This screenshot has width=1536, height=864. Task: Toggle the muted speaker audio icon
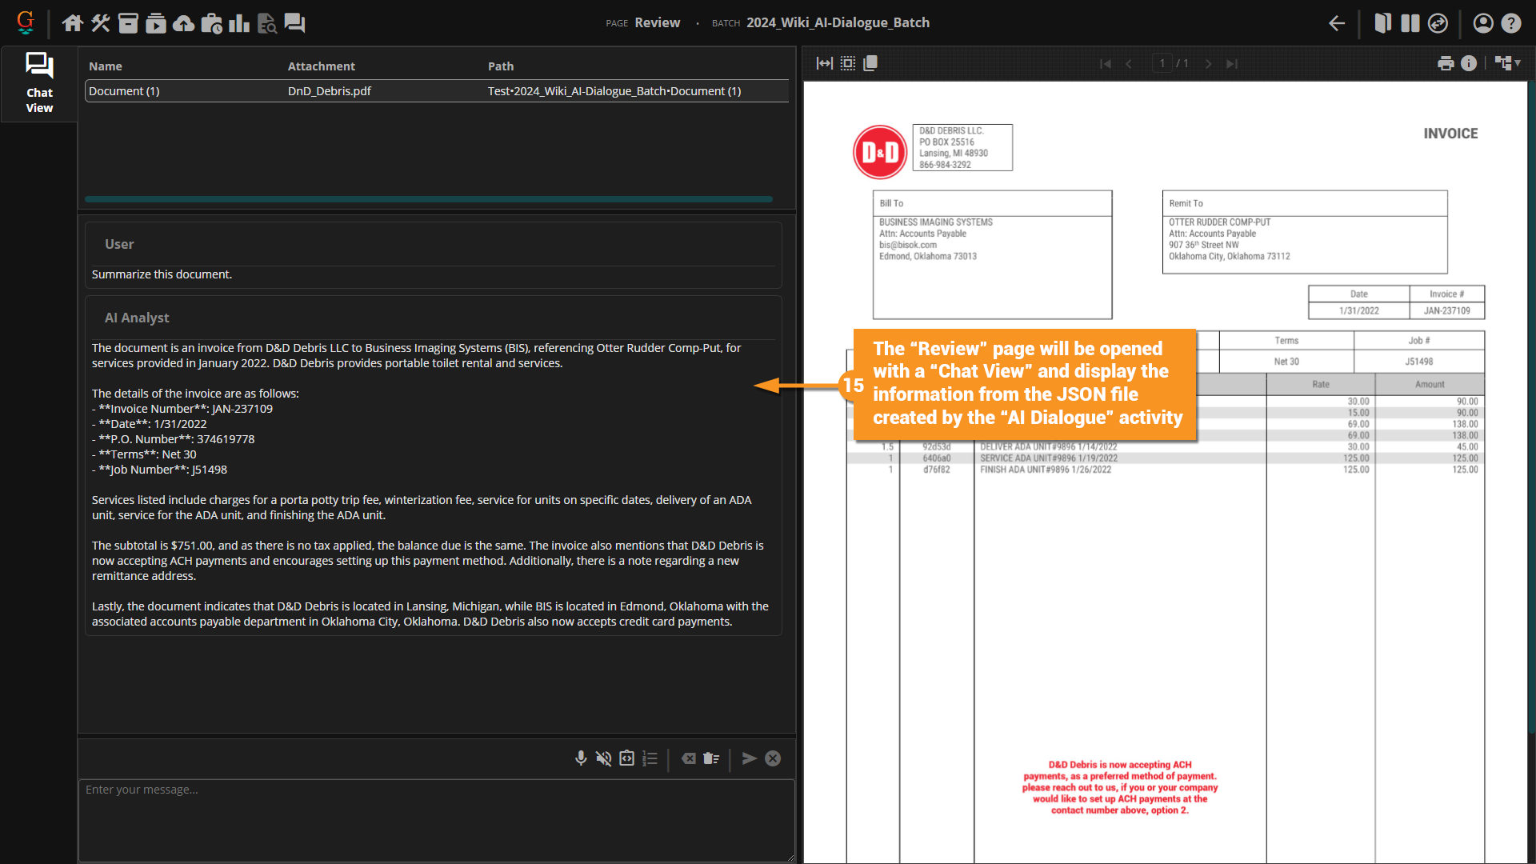604,758
